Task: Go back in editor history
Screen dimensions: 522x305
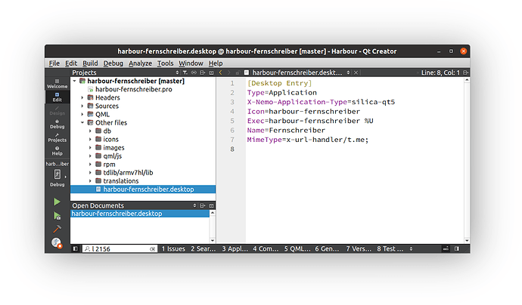Action: tap(220, 72)
